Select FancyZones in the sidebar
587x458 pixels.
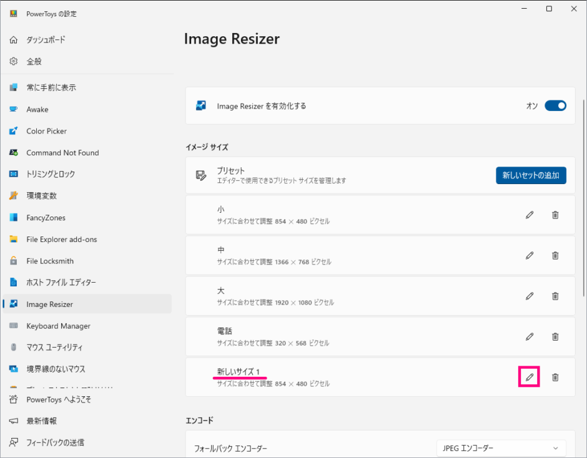[x=87, y=217]
